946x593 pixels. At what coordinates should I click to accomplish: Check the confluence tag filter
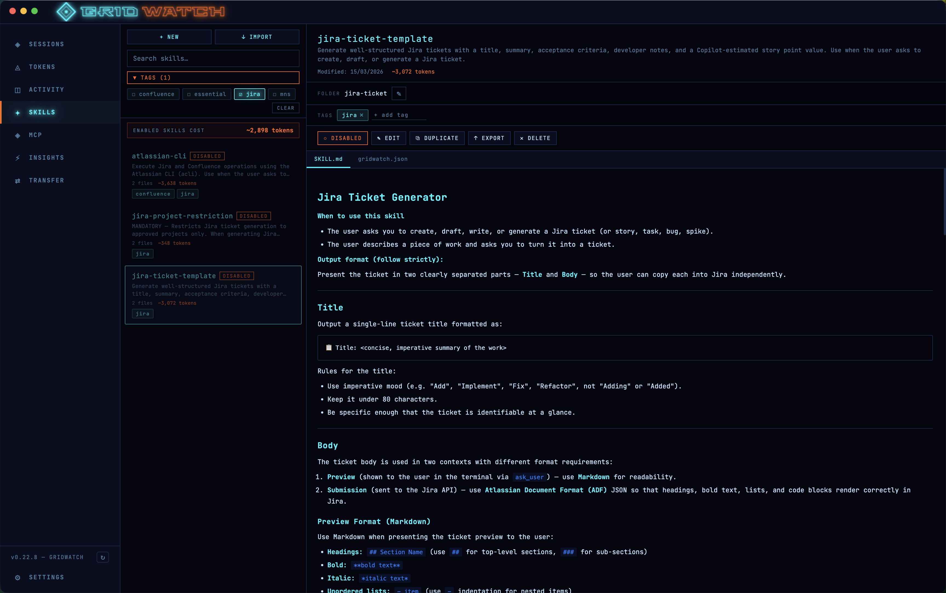[153, 94]
